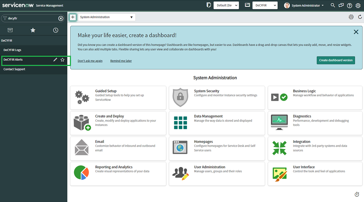The width and height of the screenshot is (364, 202).
Task: Click the response time stopwatch icon
Action: [x=357, y=194]
